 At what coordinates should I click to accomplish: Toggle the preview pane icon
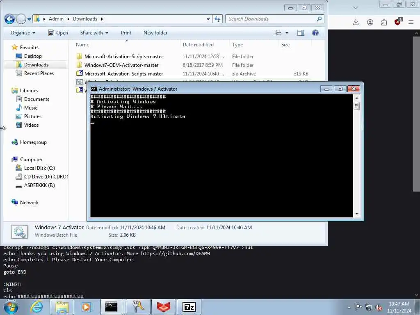click(301, 33)
